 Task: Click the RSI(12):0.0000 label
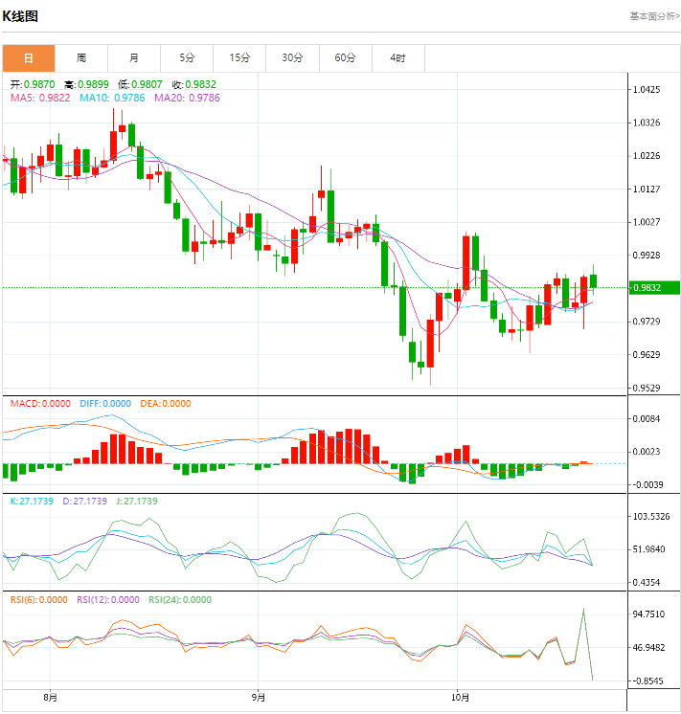point(108,600)
